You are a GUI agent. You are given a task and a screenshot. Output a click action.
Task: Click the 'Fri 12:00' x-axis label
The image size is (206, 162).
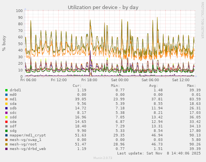click(x=59, y=80)
